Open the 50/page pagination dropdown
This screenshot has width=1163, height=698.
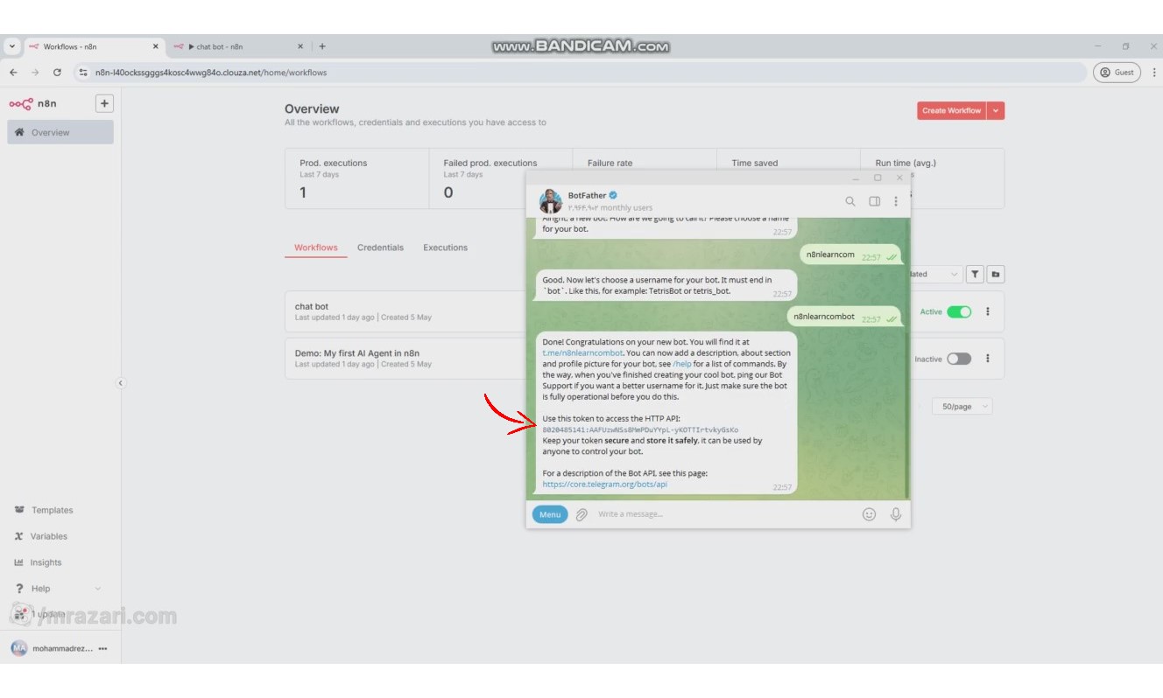point(962,407)
